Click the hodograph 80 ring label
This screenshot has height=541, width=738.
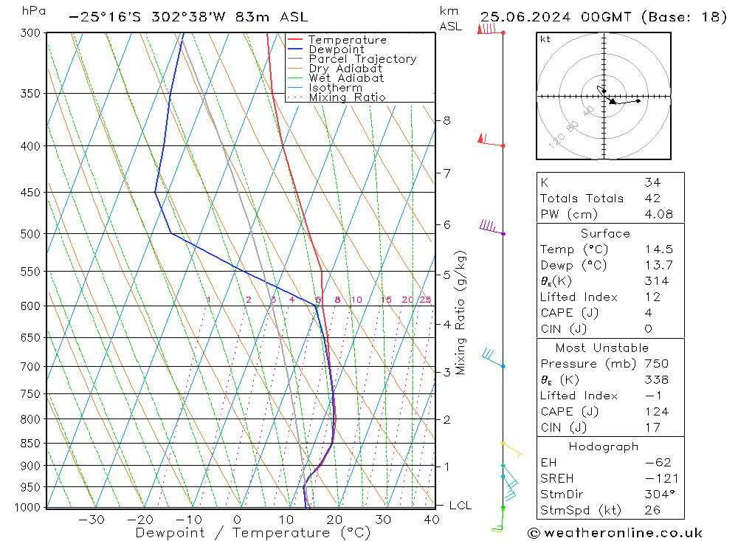573,126
